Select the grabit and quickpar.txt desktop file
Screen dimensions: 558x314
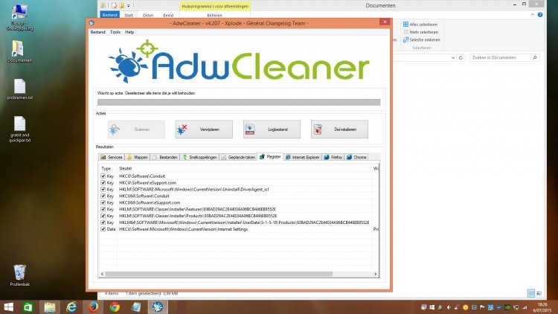pyautogui.click(x=19, y=129)
